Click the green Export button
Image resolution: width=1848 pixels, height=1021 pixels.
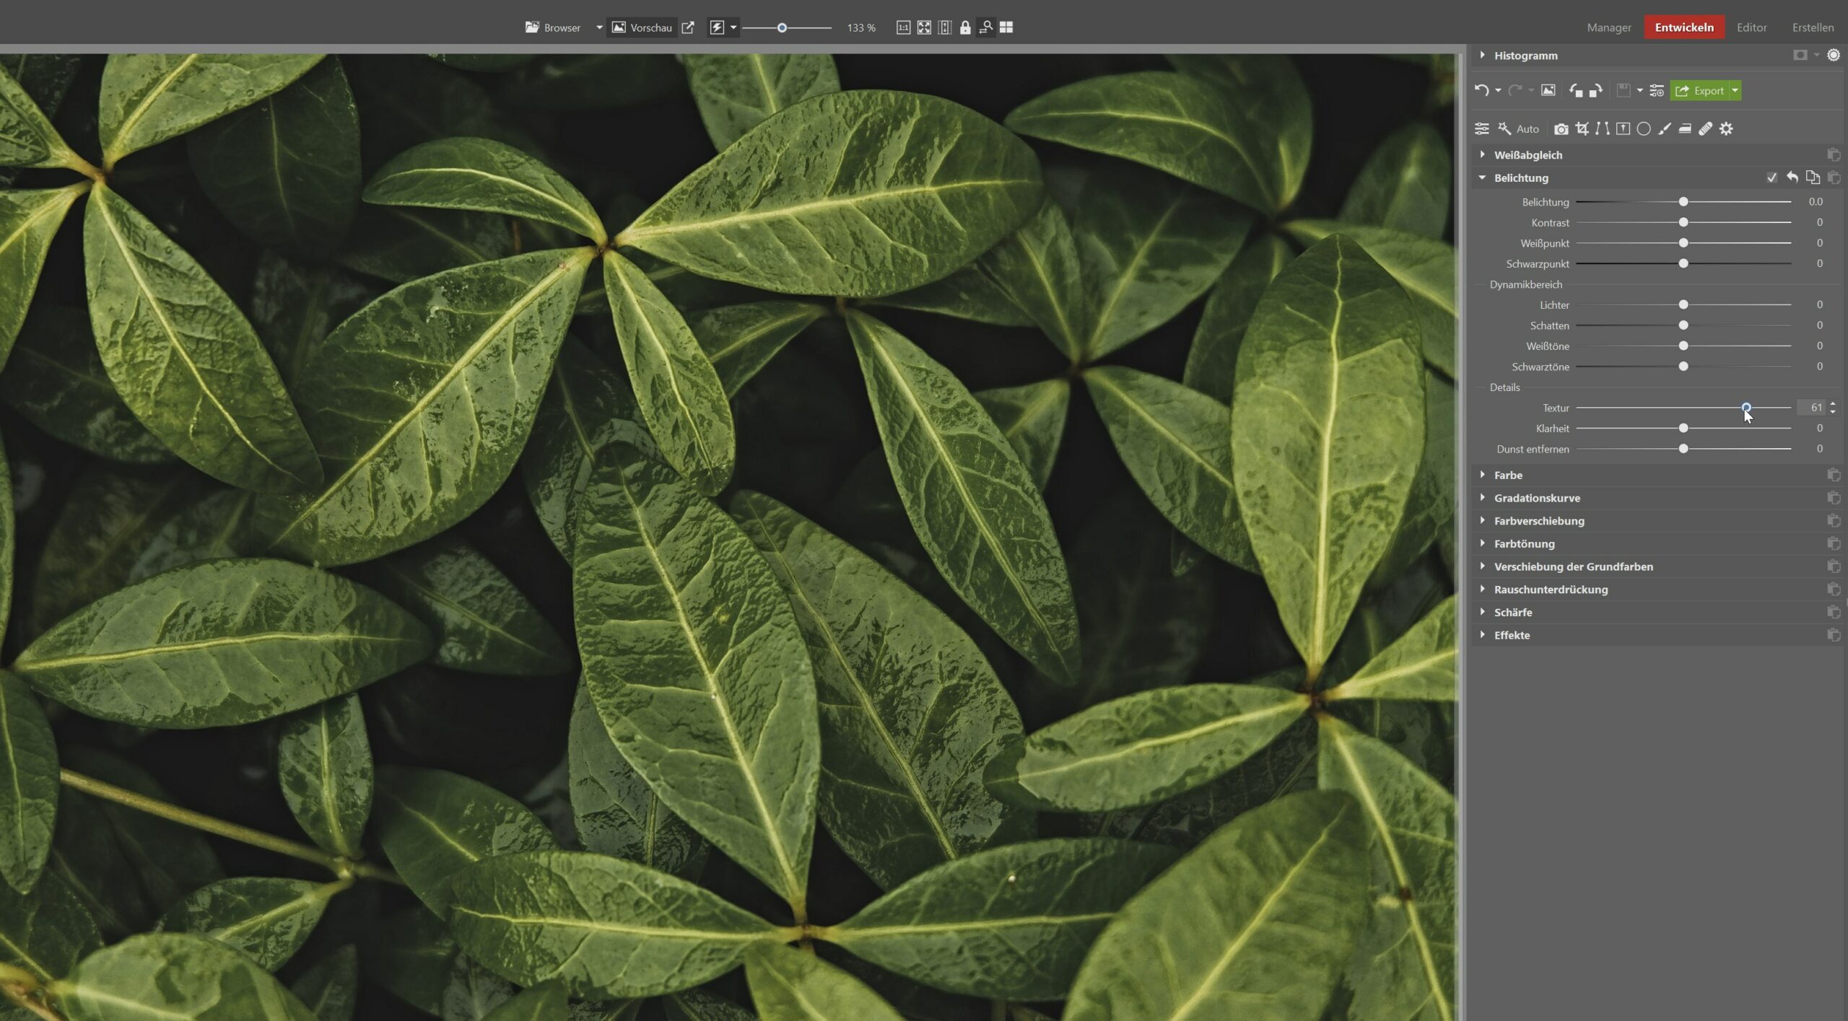pos(1700,91)
